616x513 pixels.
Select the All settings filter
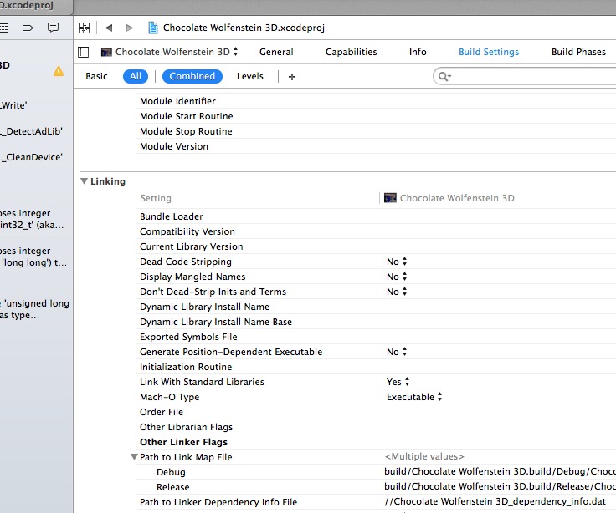click(136, 76)
